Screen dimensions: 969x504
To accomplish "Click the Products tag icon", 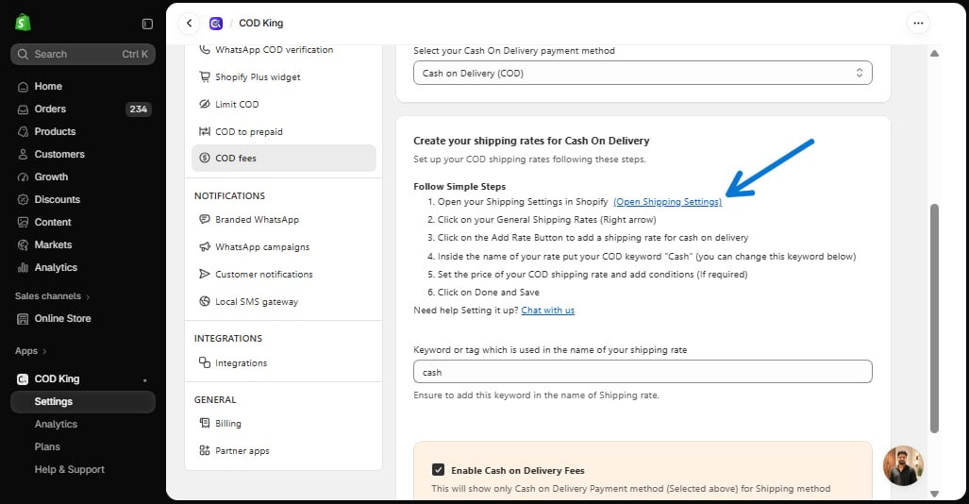I will pyautogui.click(x=23, y=132).
